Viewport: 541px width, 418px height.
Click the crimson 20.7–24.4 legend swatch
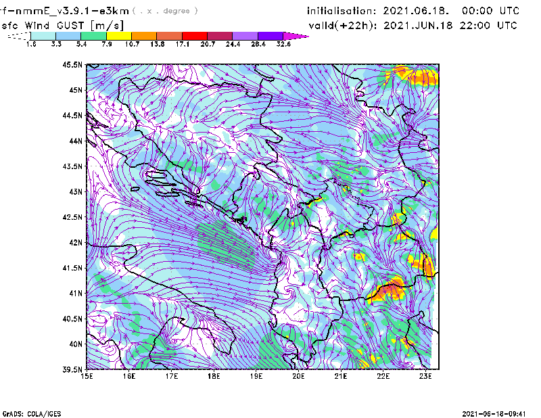pyautogui.click(x=220, y=36)
